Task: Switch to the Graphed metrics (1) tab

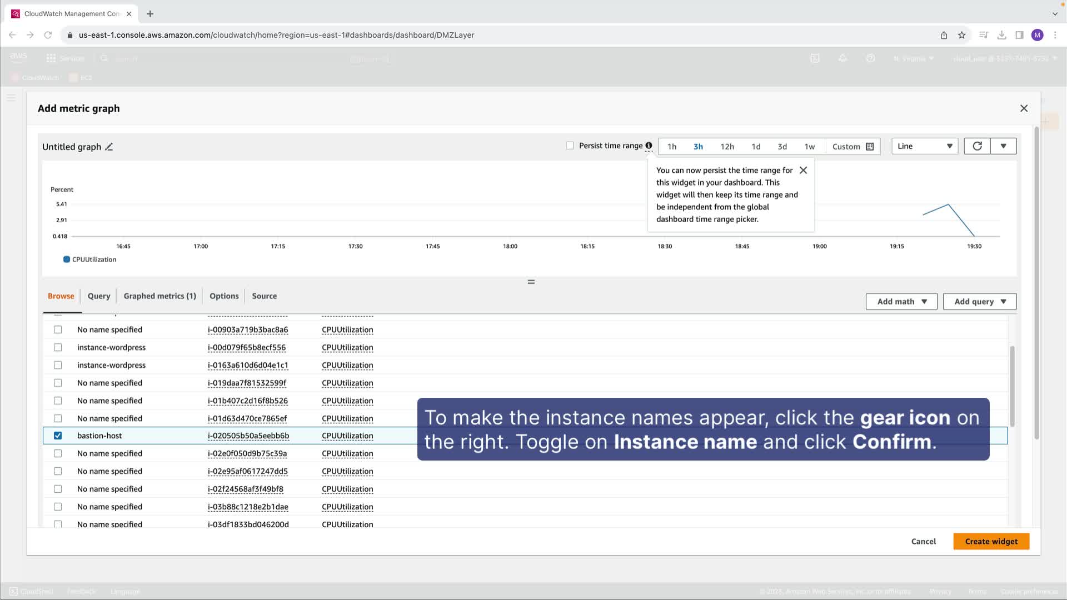Action: [159, 296]
